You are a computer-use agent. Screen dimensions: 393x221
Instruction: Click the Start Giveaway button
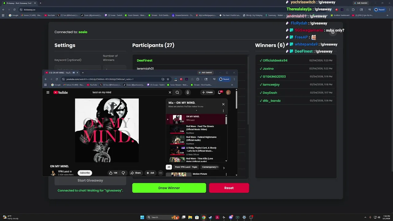pyautogui.click(x=90, y=180)
